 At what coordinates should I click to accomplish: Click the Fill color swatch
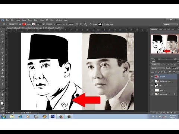click(x=24, y=24)
